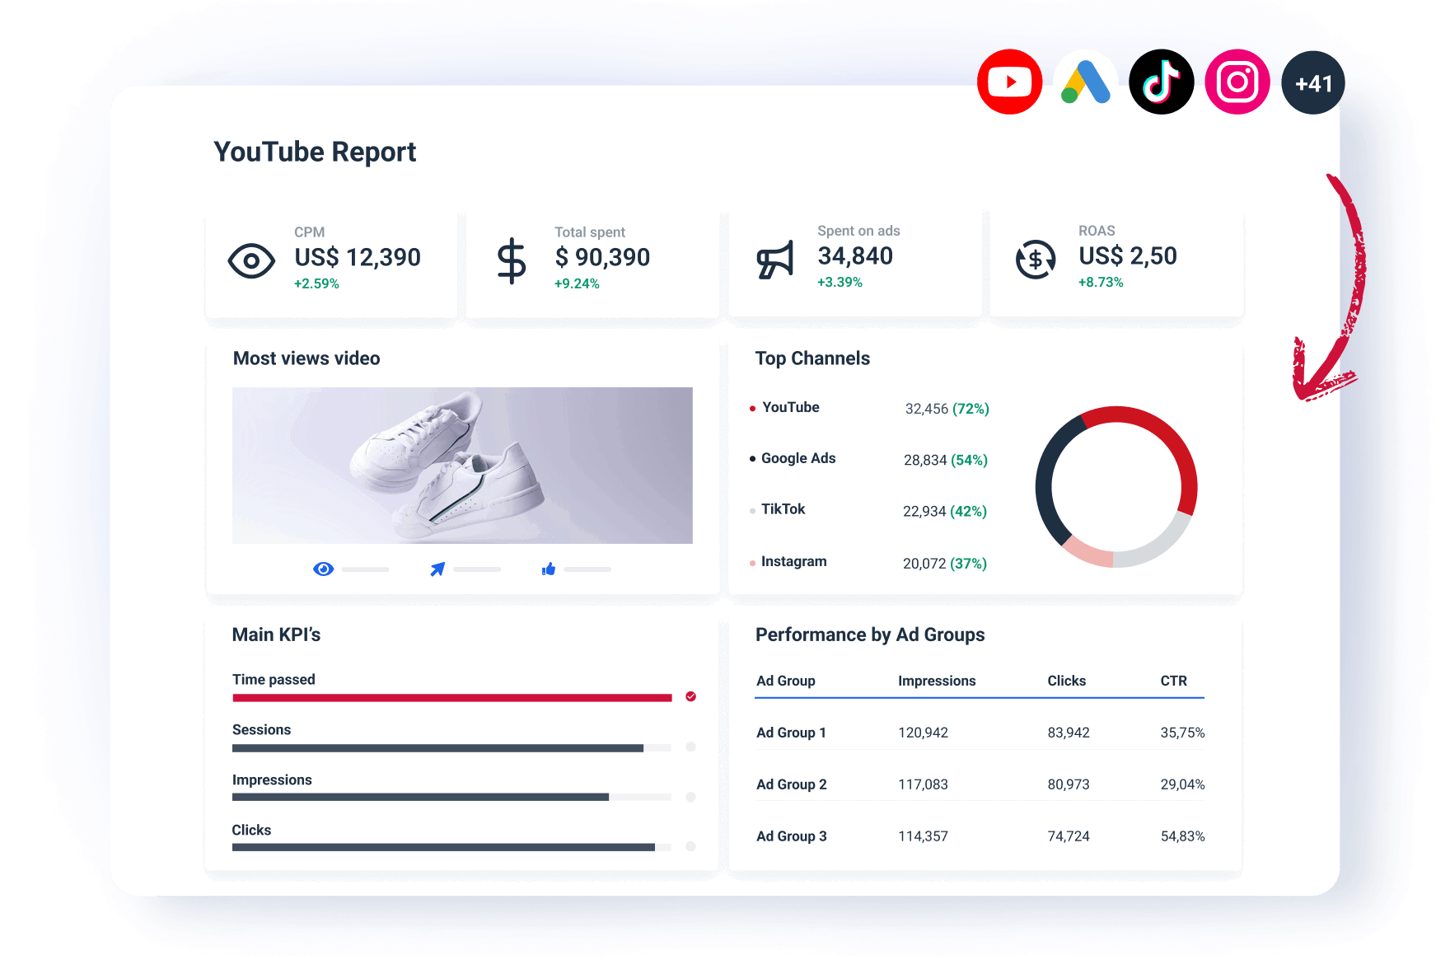The image size is (1450, 960).
Task: Select the YouTube row in Top Channels
Action: click(x=869, y=408)
